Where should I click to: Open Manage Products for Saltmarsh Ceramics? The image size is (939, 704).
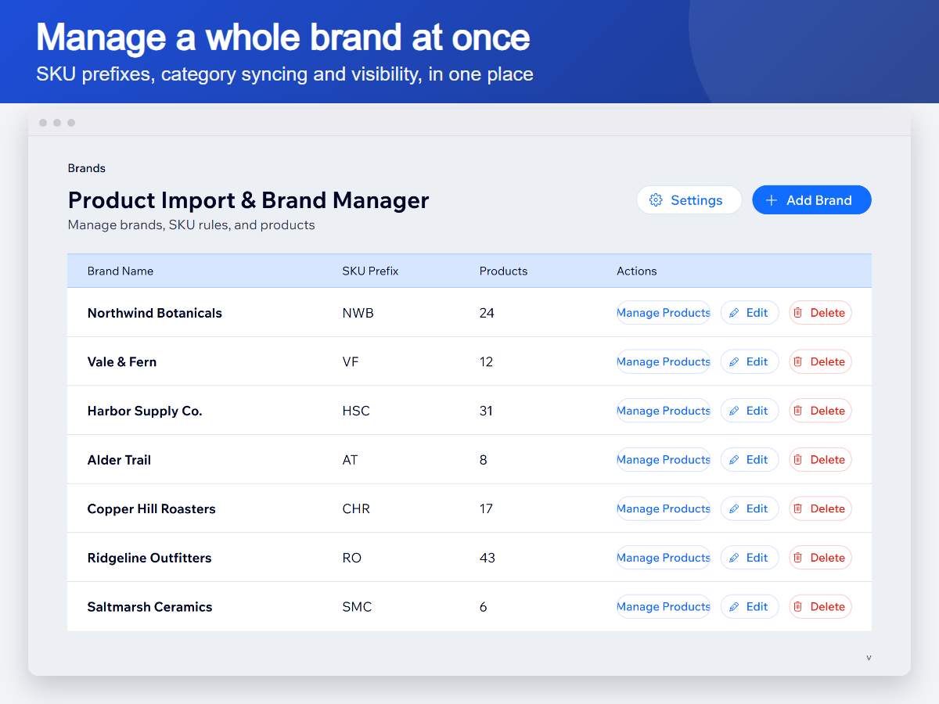(x=664, y=607)
